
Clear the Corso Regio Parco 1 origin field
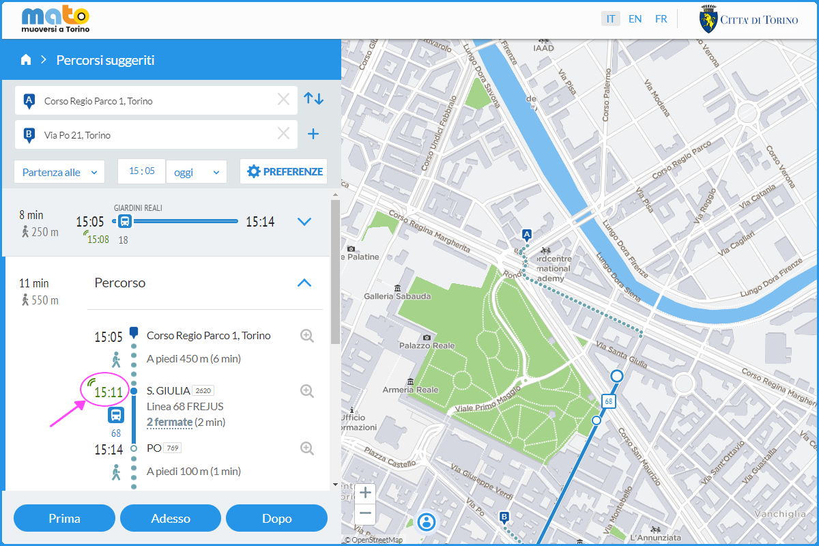[283, 100]
